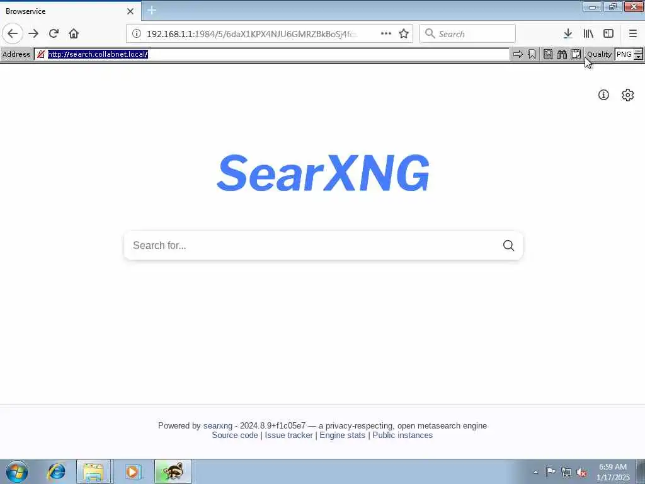Click the Firefox forward arrow button
The image size is (645, 484).
(x=34, y=33)
